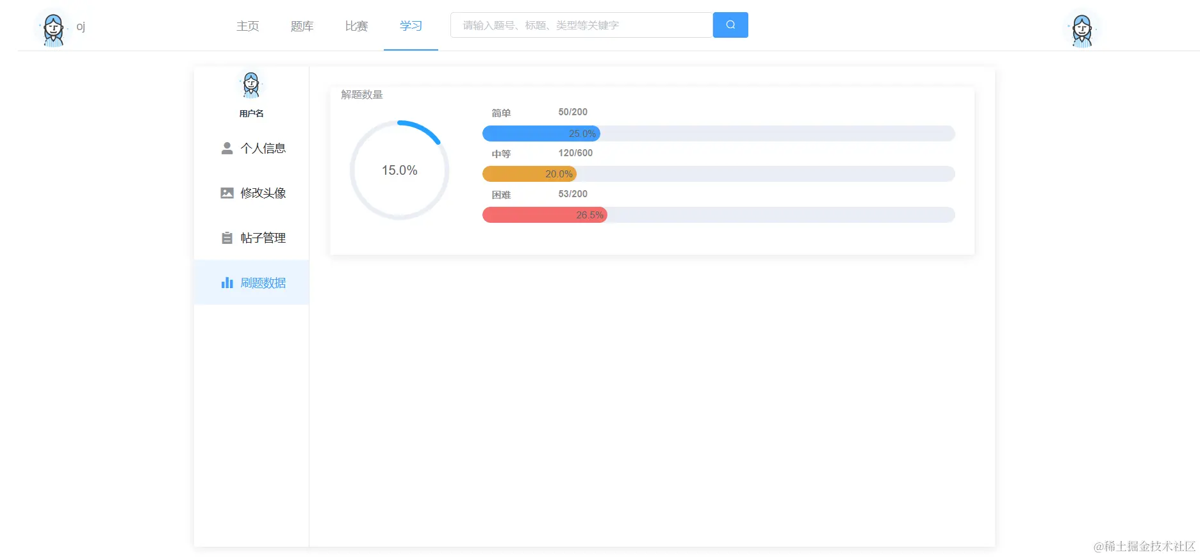Click the 26.5% percentage label
This screenshot has height=557, width=1200.
click(589, 215)
